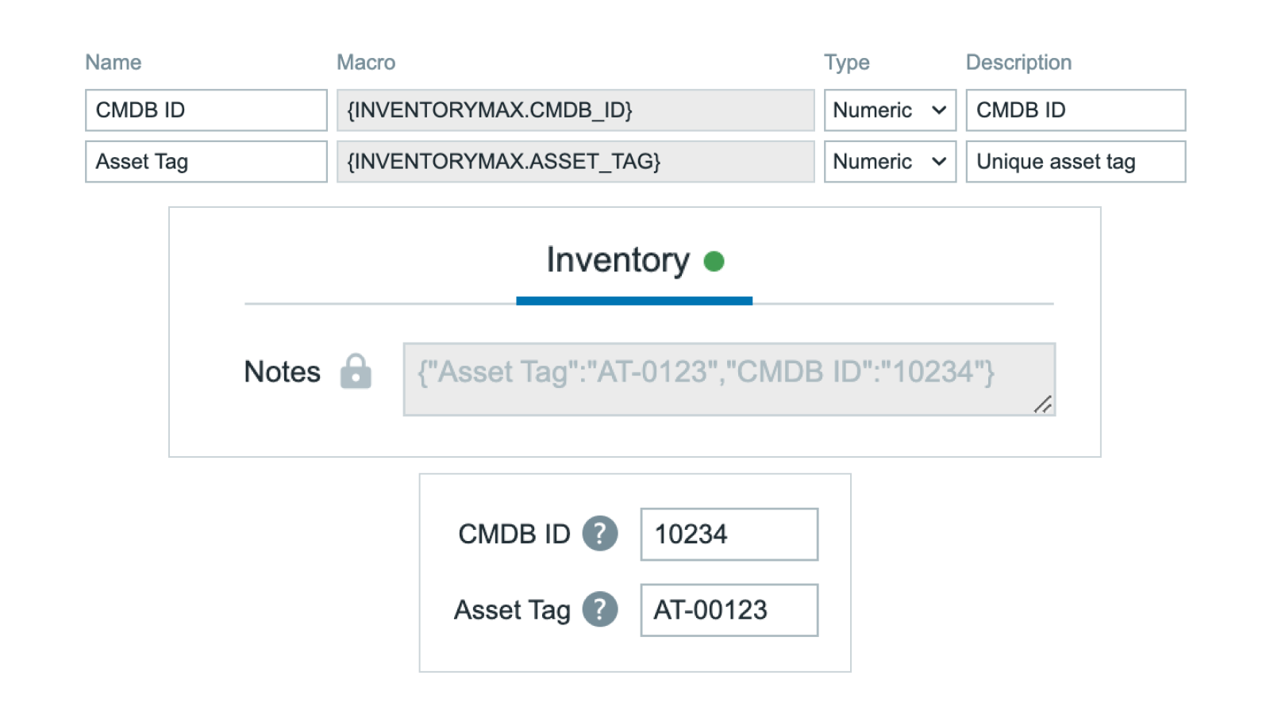Click the help icon beside the CMDB ID label
Viewport: 1270px width, 714px height.
pyautogui.click(x=599, y=534)
